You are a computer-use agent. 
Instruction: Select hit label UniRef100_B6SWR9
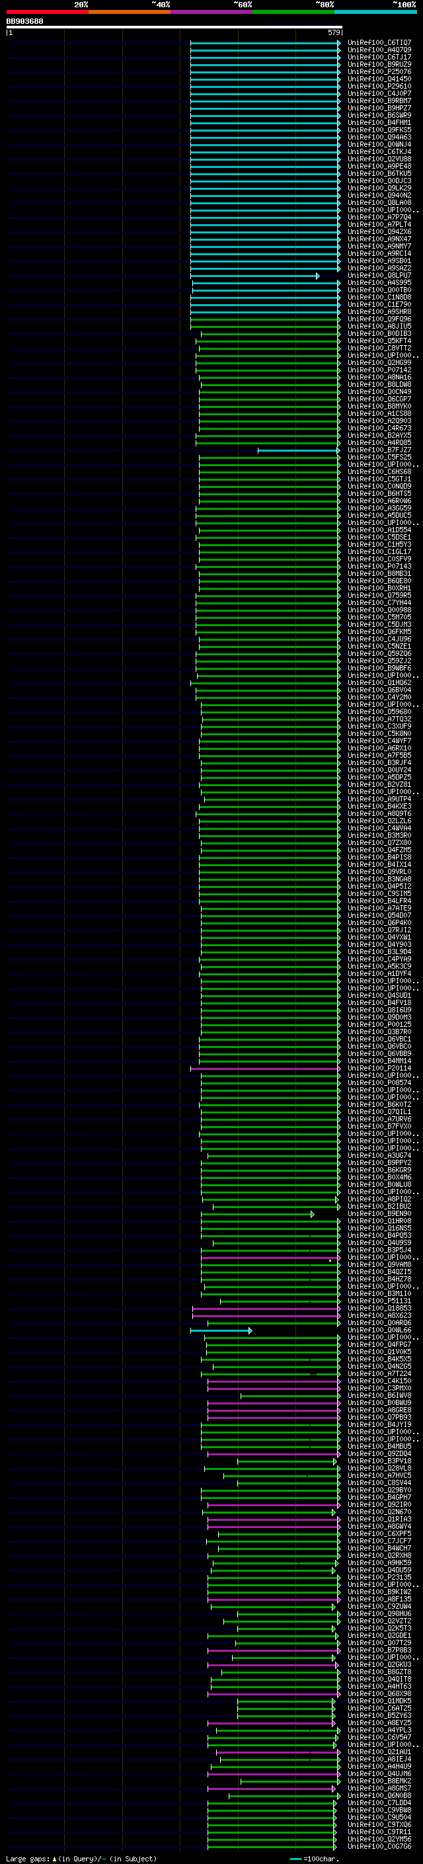pyautogui.click(x=379, y=115)
